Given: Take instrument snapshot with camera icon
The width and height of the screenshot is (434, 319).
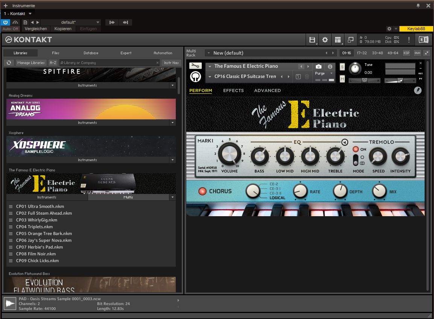Looking at the screenshot, I should point(318,66).
